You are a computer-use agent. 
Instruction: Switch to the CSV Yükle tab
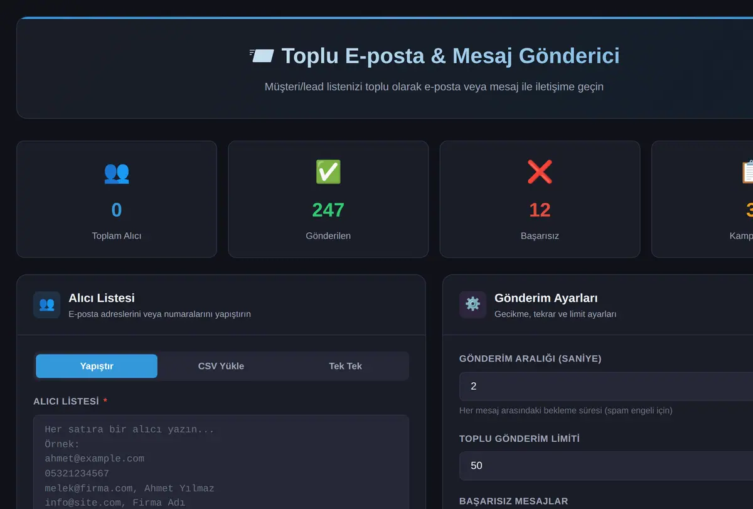(x=221, y=366)
